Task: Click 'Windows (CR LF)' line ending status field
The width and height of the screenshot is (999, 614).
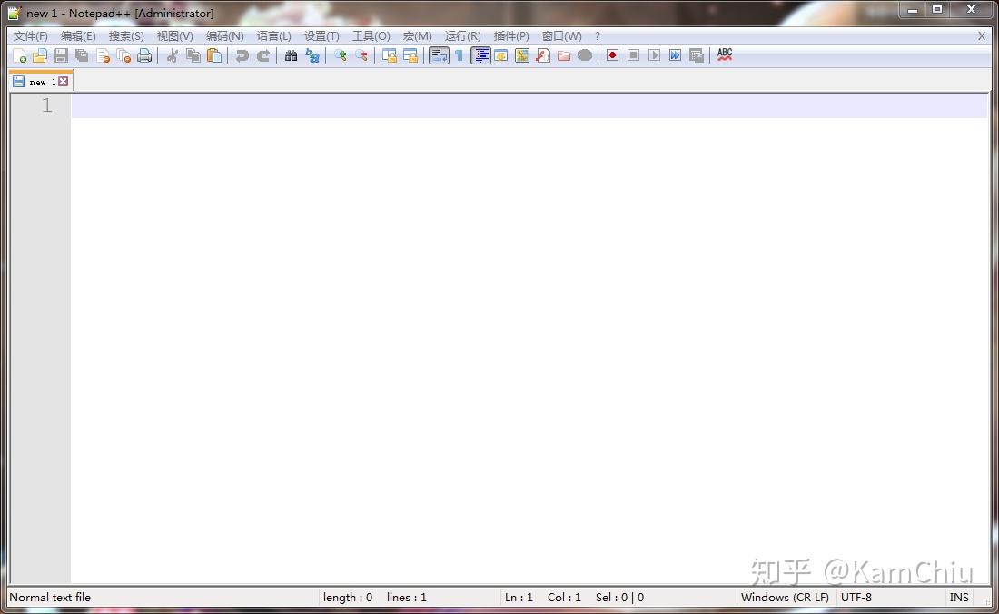Action: coord(785,598)
